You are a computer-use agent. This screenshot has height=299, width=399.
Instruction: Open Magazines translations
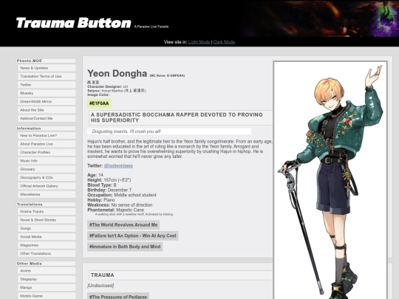pyautogui.click(x=47, y=245)
